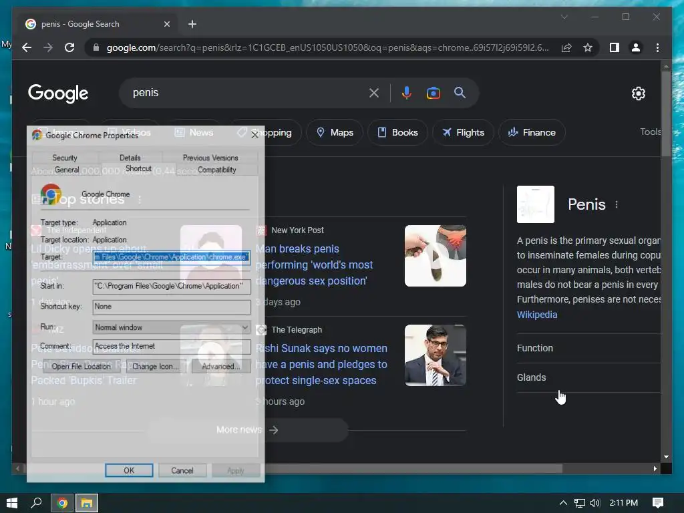Start voice search with the microphone
Screen dimensions: 684x513
click(x=407, y=93)
